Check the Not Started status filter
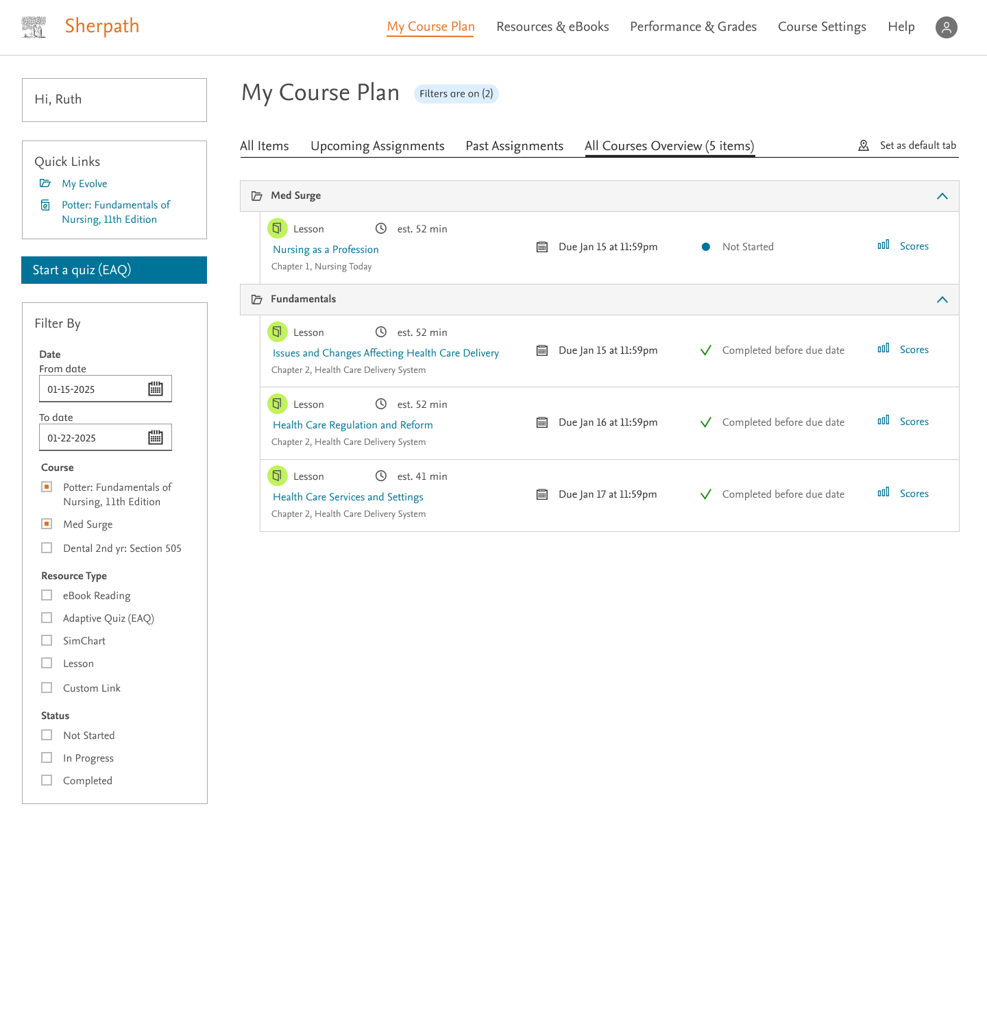The width and height of the screenshot is (987, 1020). tap(47, 735)
